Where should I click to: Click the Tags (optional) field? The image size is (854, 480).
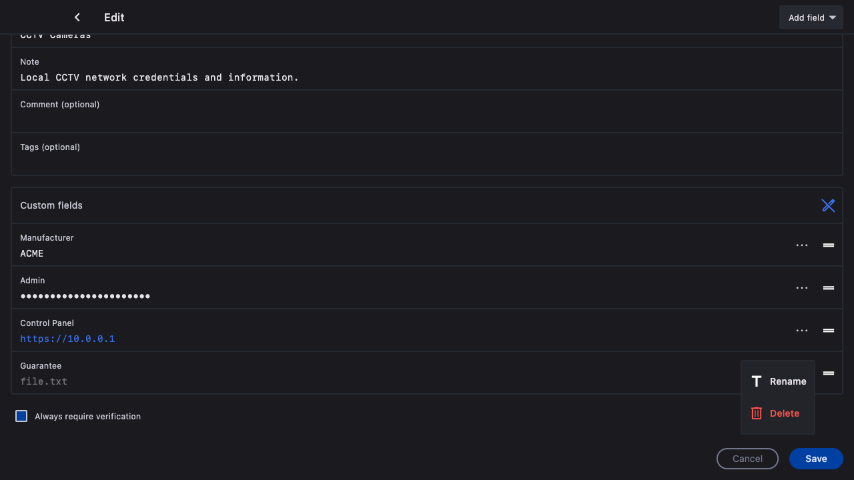click(267, 163)
